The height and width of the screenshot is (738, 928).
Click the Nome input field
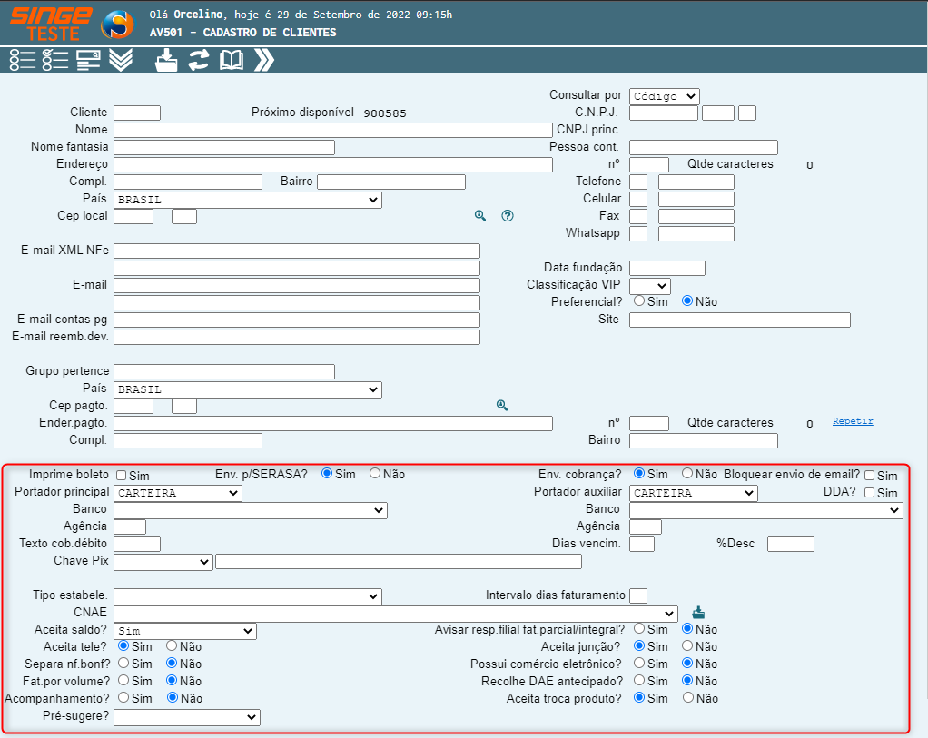332,130
